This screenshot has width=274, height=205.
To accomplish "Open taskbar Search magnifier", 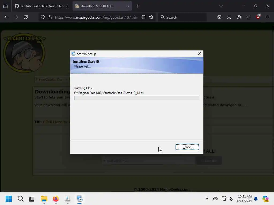I will [20, 199].
